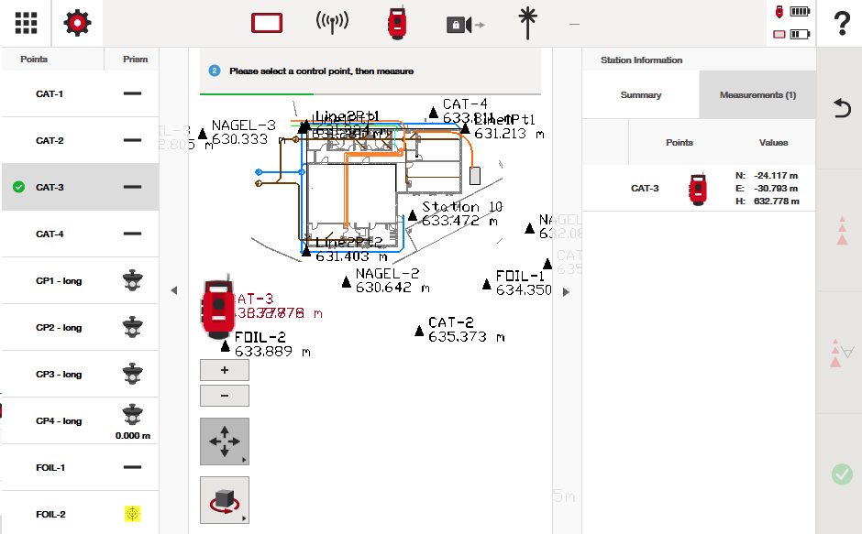Open the Measurements (1) tab
The width and height of the screenshot is (862, 534).
757,95
